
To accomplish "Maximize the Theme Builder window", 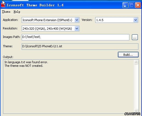I will [x=132, y=5].
